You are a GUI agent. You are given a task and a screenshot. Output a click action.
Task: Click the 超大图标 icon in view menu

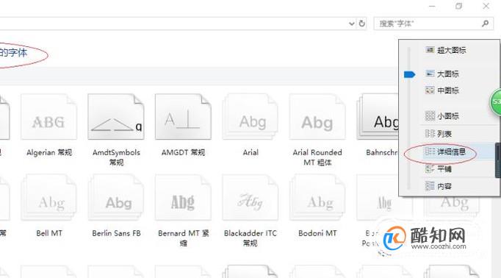tap(430, 49)
